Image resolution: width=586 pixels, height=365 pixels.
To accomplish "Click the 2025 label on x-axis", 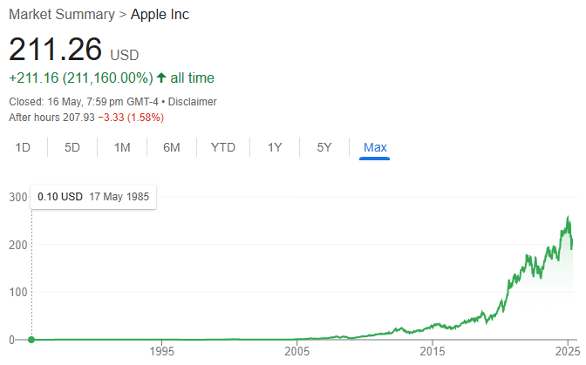I will click(x=568, y=351).
